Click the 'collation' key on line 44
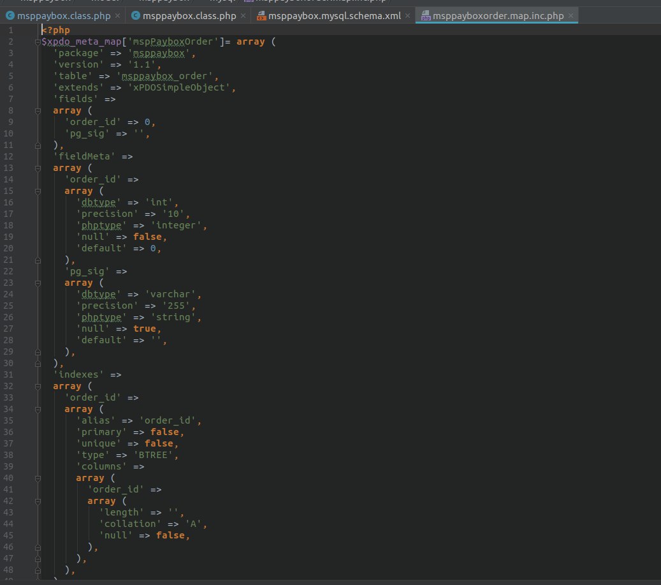This screenshot has width=661, height=585. point(130,524)
